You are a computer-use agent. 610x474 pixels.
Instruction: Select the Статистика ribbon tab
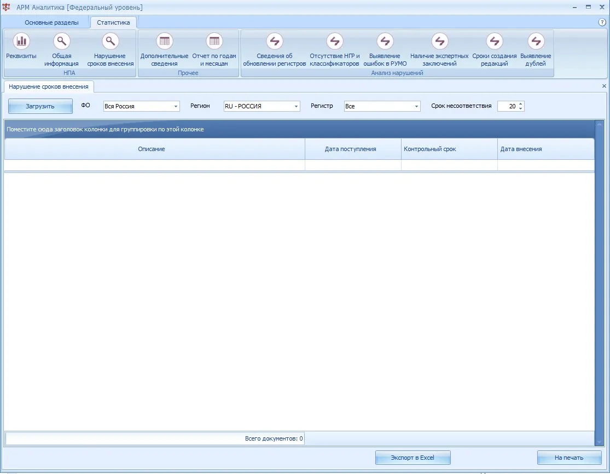113,22
